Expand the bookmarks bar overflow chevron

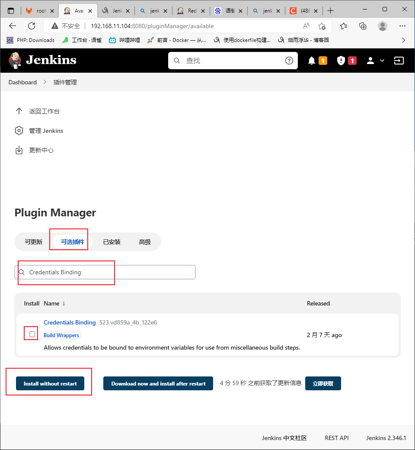point(403,40)
